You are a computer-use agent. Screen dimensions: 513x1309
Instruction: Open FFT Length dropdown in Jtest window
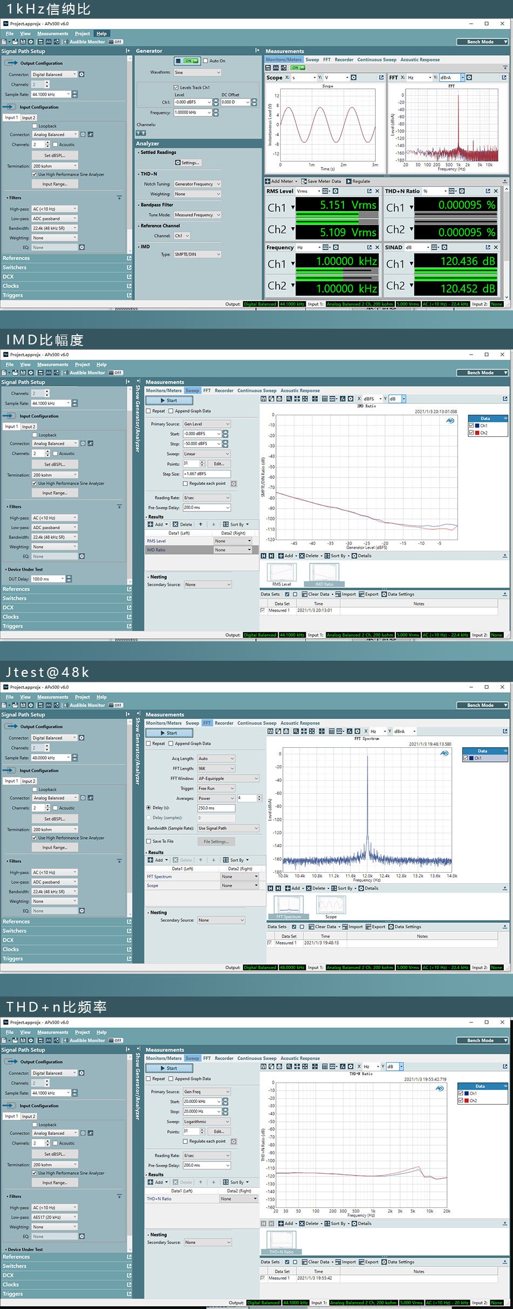(x=216, y=768)
